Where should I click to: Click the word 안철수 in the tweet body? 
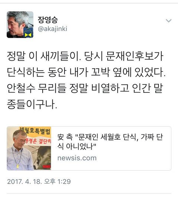click(x=21, y=88)
